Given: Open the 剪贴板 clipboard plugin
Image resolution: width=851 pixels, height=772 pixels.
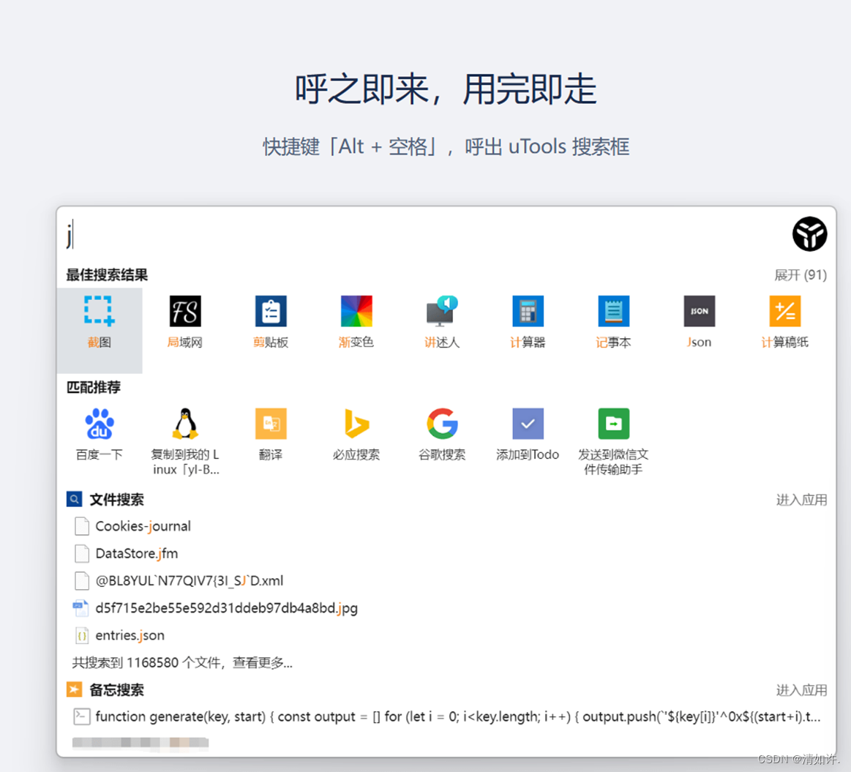Looking at the screenshot, I should (271, 323).
